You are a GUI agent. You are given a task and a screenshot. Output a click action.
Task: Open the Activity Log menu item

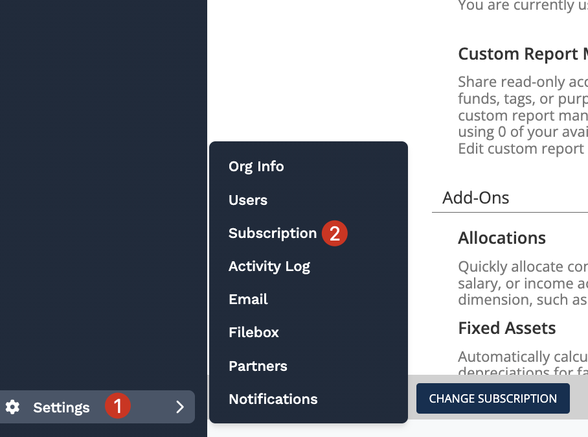click(x=269, y=266)
